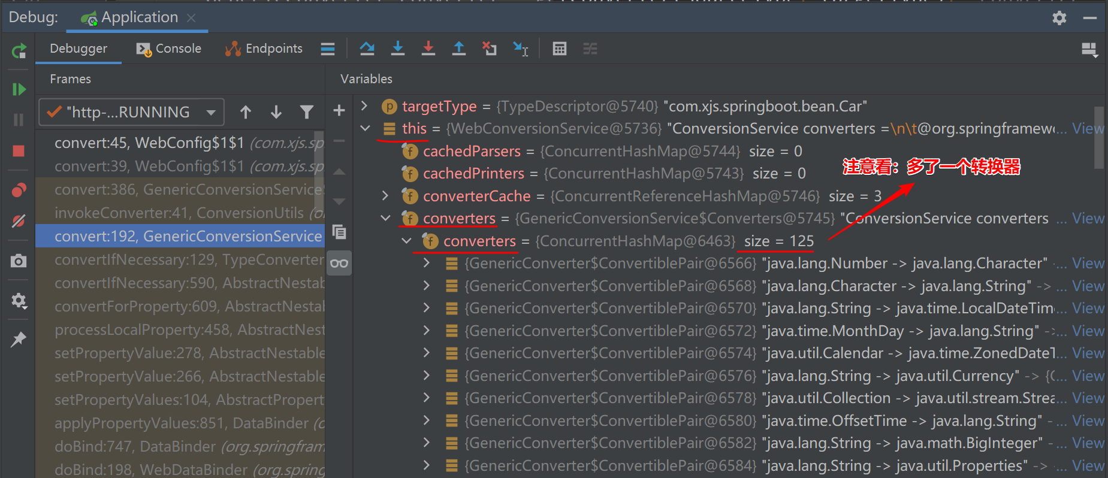This screenshot has width=1108, height=478.
Task: Add a new watch with plus
Action: click(339, 110)
